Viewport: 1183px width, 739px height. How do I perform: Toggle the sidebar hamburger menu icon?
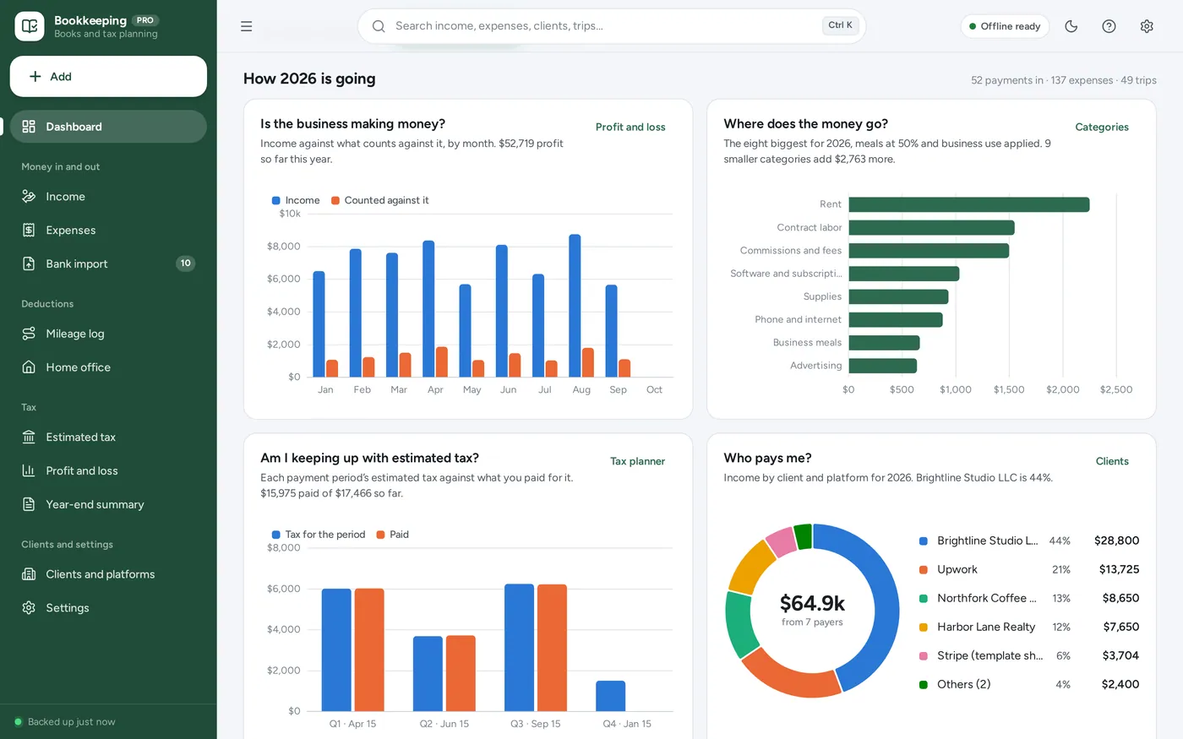[247, 26]
